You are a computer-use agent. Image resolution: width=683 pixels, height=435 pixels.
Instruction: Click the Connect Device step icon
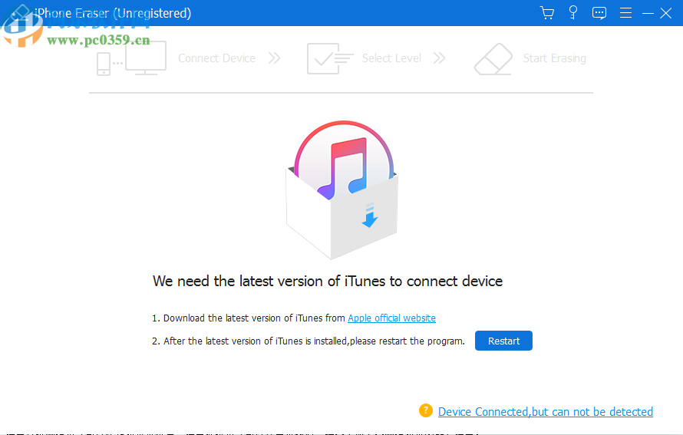[131, 58]
